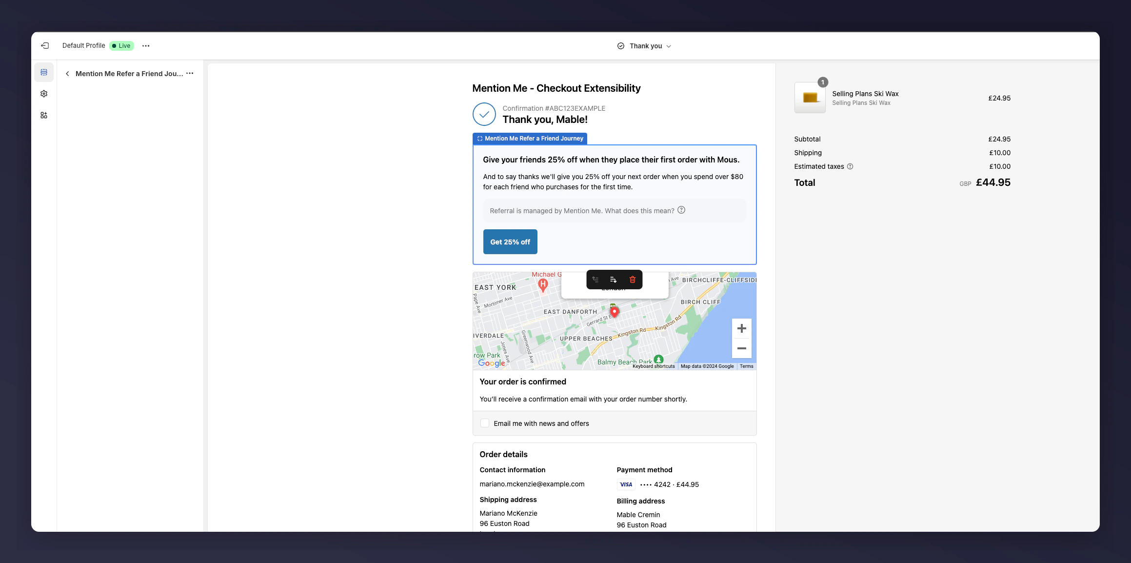Click the Your order is confirmed heading
1131x563 pixels.
523,382
